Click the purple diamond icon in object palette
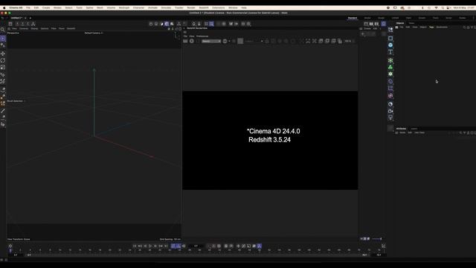476x268 pixels. point(390,81)
